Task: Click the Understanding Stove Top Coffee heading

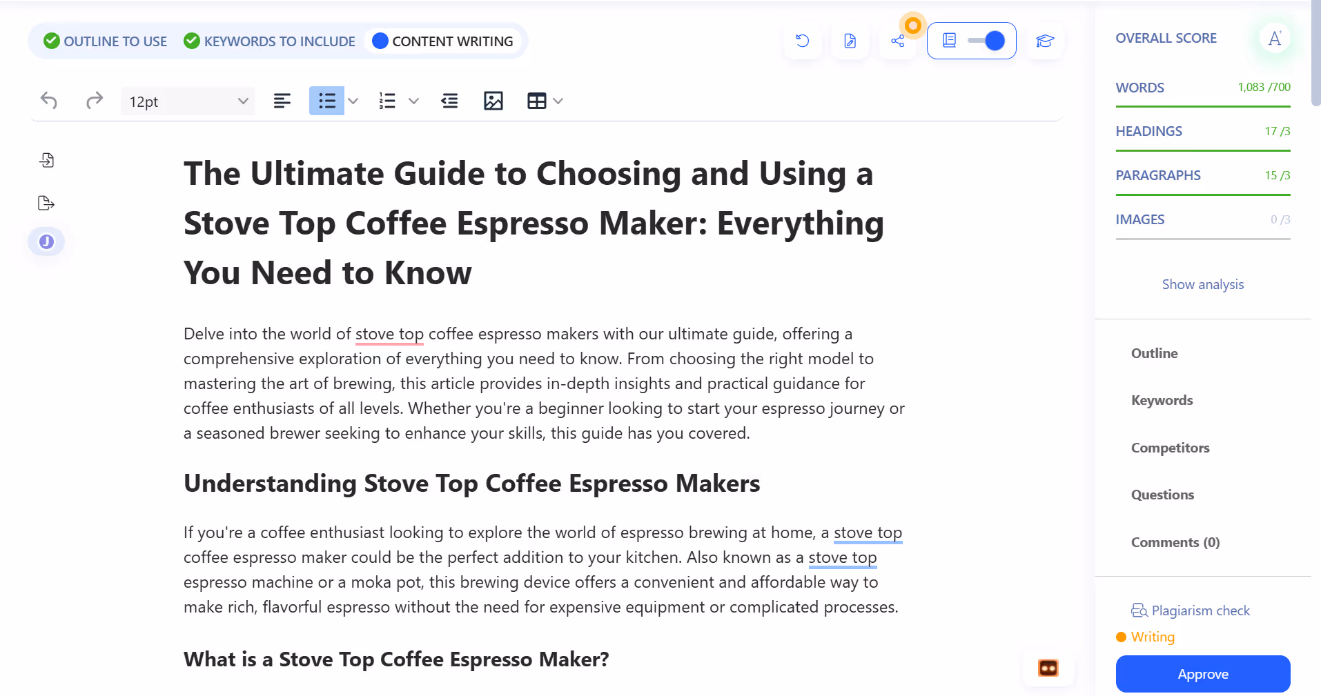Action: click(472, 484)
